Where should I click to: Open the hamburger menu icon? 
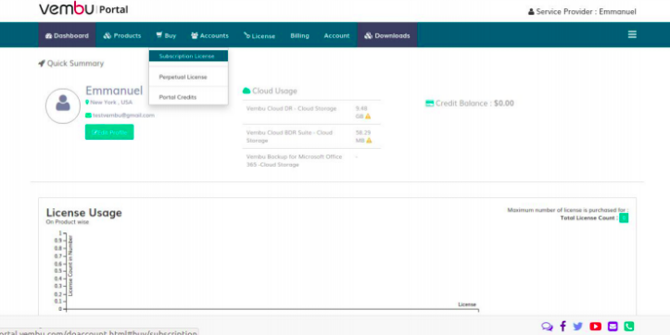coord(632,34)
